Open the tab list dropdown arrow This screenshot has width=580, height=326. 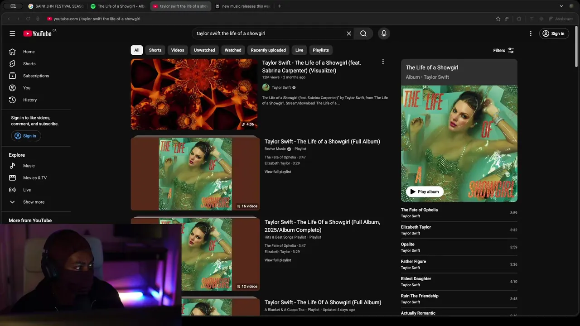[561, 6]
